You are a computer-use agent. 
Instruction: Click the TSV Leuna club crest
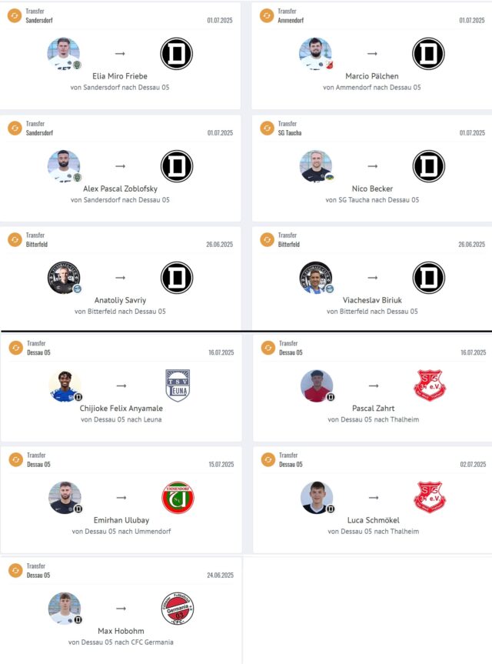pyautogui.click(x=178, y=385)
